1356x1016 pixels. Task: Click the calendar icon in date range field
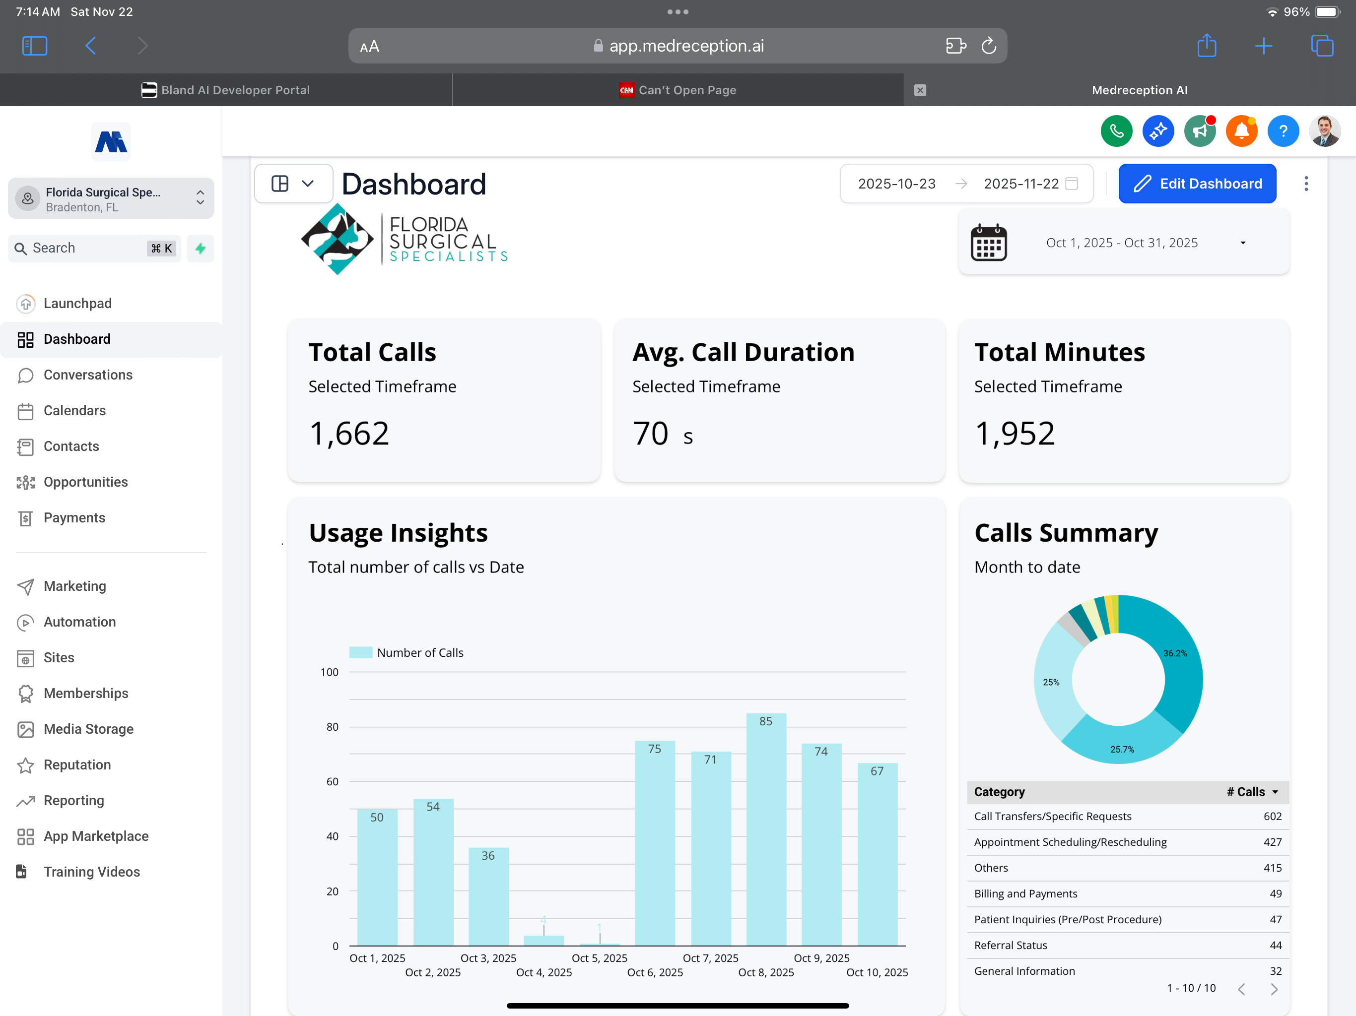coord(1072,184)
